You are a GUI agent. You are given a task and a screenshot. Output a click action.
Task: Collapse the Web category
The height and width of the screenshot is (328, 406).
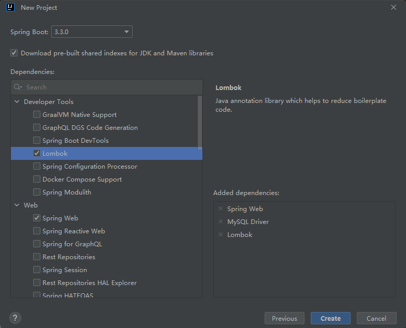(17, 205)
